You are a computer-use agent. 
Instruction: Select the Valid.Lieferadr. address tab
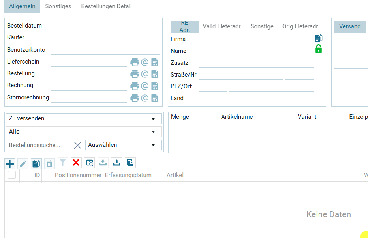click(222, 26)
